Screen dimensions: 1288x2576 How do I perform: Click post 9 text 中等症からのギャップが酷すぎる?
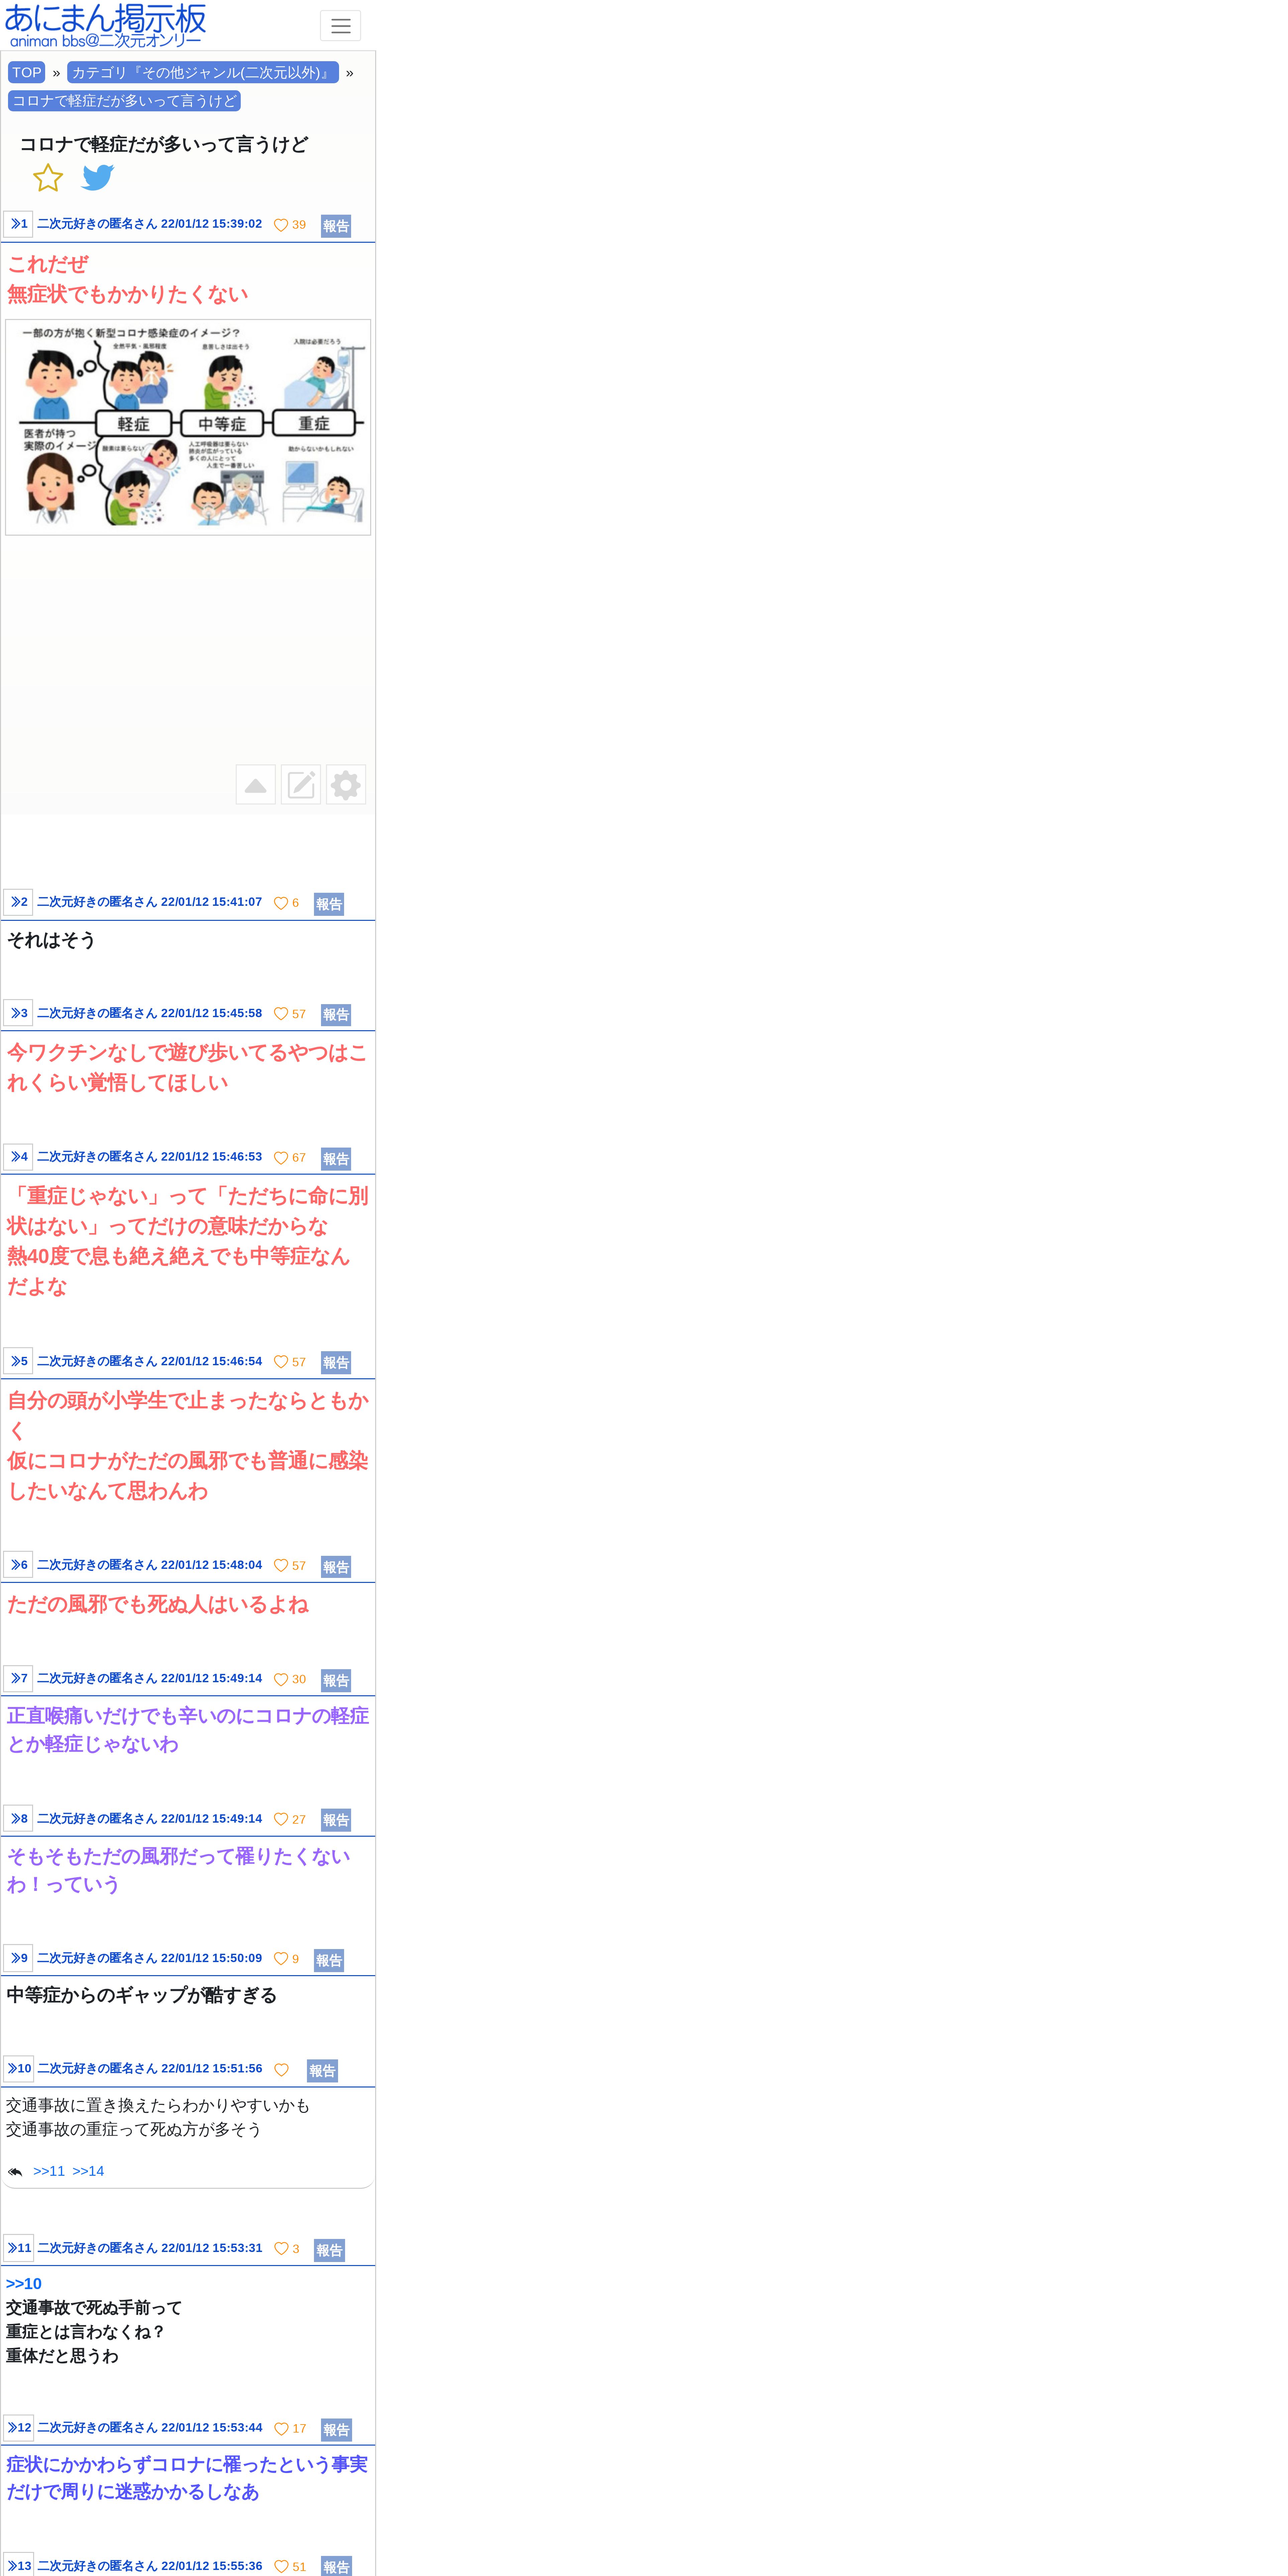pos(142,1995)
